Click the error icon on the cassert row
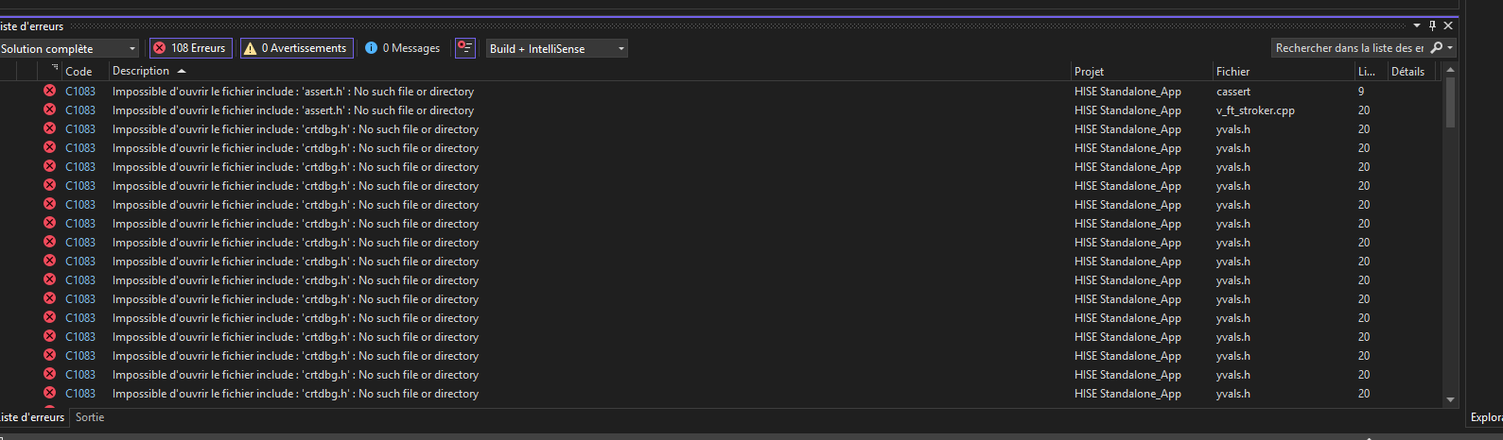Screen dimensions: 1503x440 coord(49,92)
